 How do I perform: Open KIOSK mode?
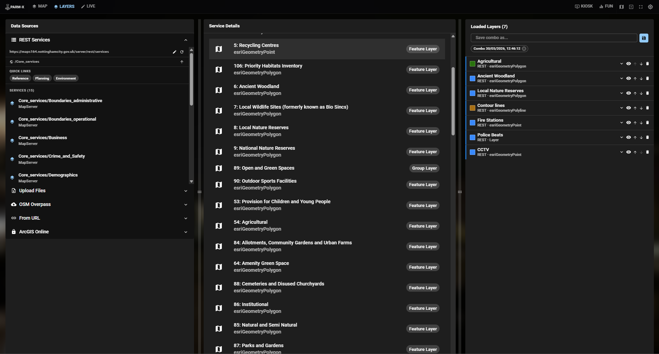click(x=584, y=7)
